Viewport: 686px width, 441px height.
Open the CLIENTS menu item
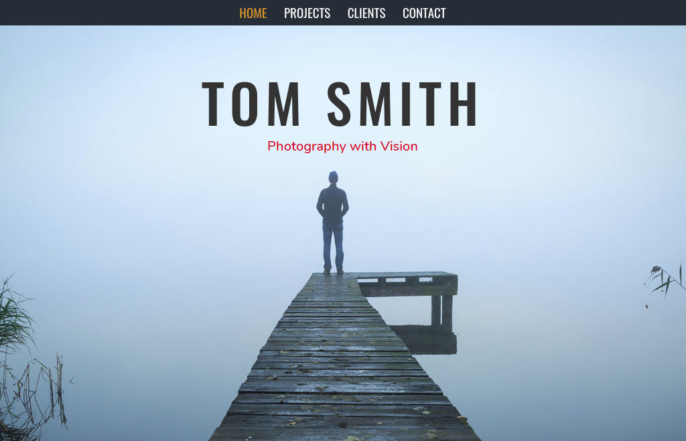click(366, 13)
